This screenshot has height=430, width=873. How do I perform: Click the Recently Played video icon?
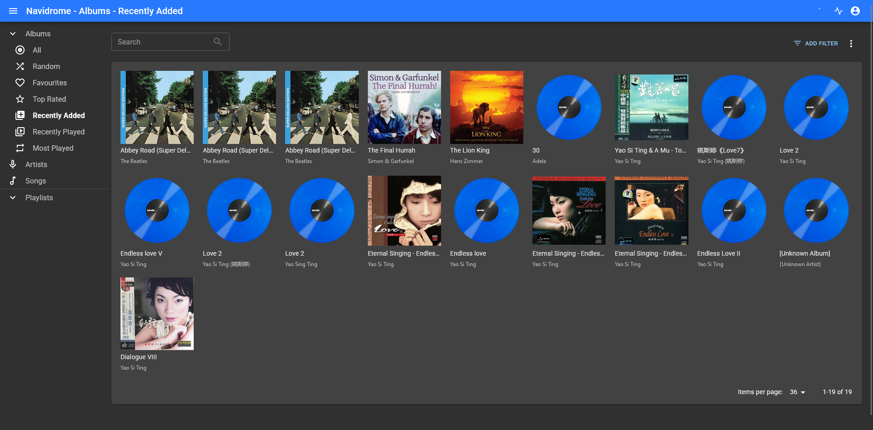pos(20,132)
